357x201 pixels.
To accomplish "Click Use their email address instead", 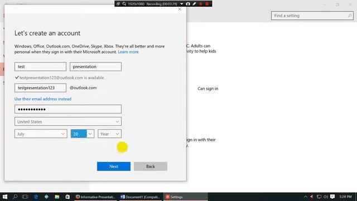I will pos(43,99).
